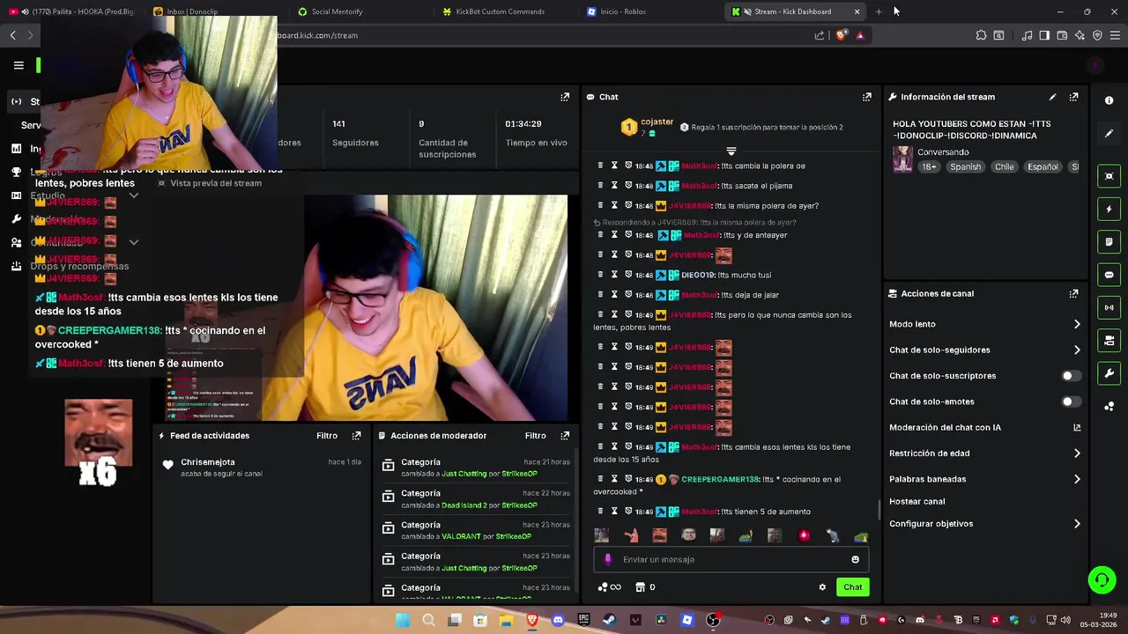Click username CREEPERGAMER138 in Chat panel
The height and width of the screenshot is (634, 1128).
pos(720,480)
